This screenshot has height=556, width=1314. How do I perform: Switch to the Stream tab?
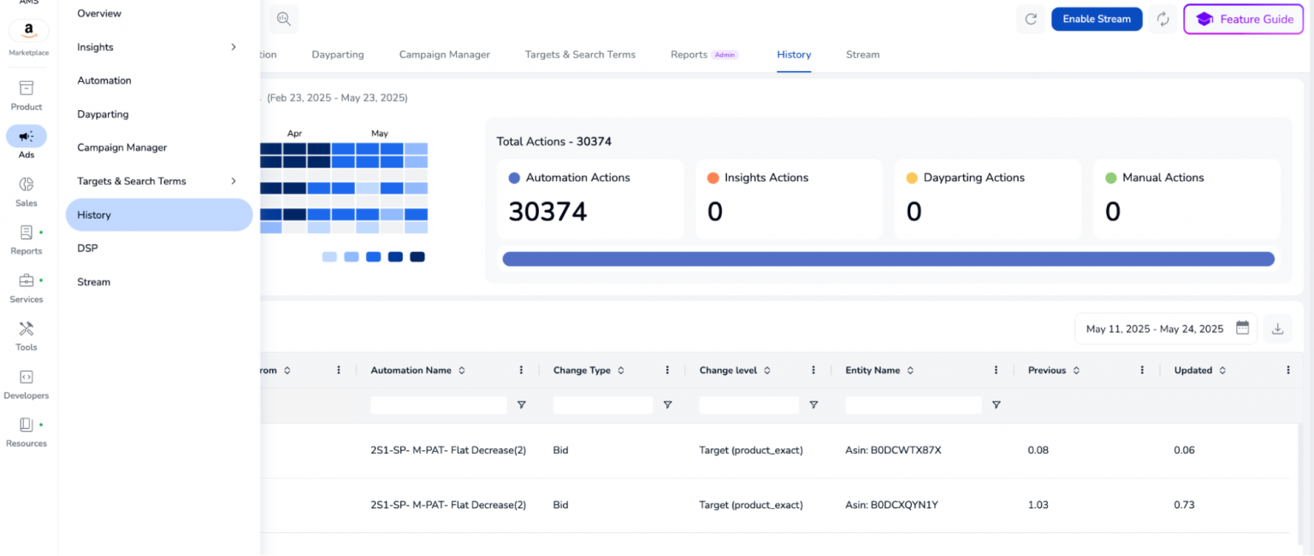[862, 54]
